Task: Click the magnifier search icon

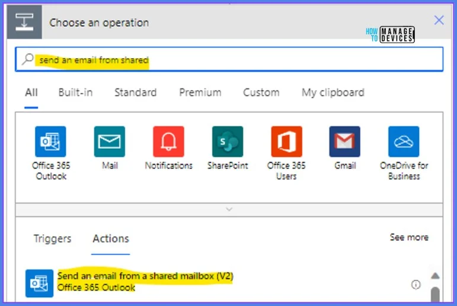Action: 28,59
